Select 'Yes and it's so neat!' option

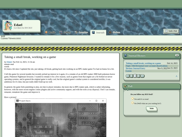click(x=132, y=99)
